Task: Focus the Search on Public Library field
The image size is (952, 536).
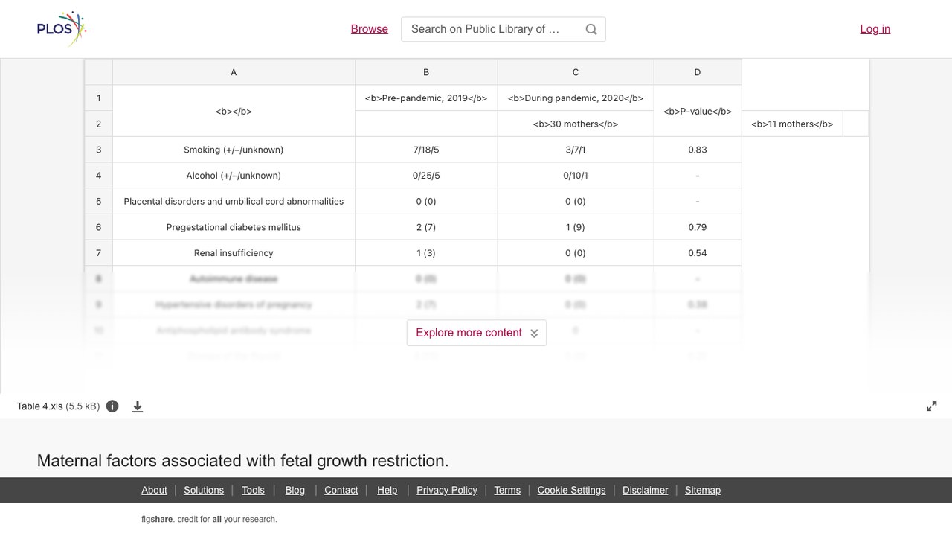Action: [504, 29]
